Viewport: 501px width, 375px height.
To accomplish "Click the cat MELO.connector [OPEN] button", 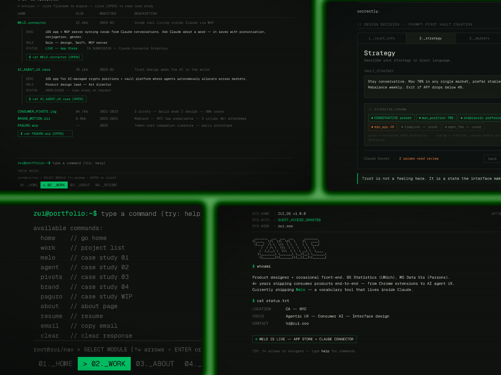I will click(54, 57).
